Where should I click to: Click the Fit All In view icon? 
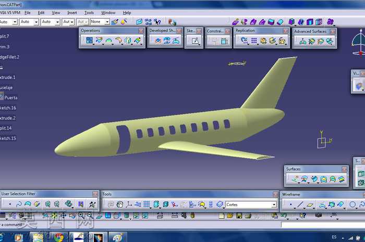54,215
